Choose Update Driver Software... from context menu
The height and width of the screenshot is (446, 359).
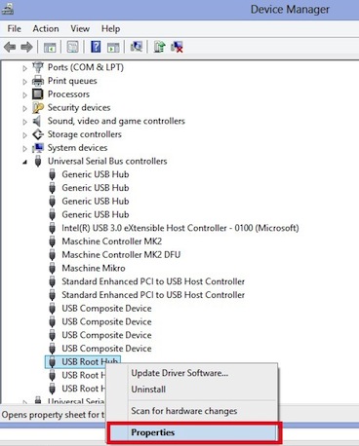192,373
